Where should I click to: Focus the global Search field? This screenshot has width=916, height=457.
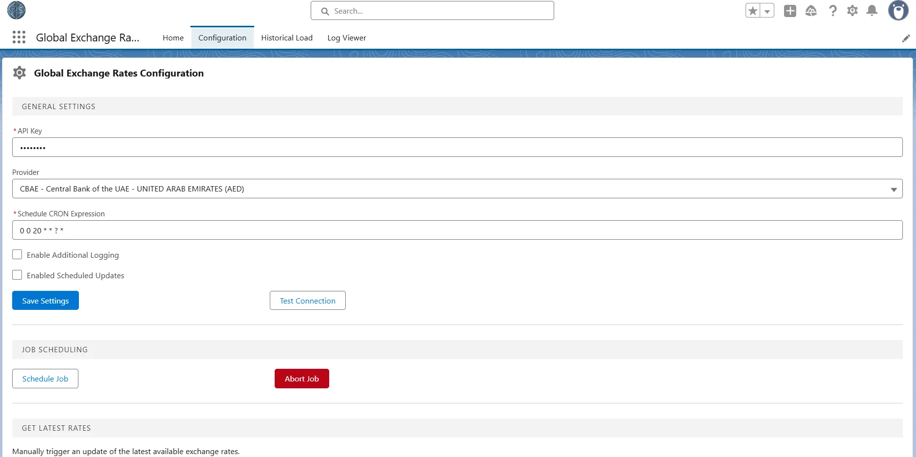coord(432,11)
